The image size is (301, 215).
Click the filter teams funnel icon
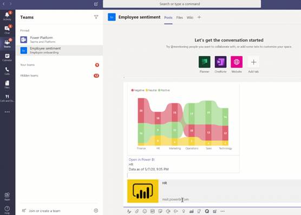tap(96, 17)
